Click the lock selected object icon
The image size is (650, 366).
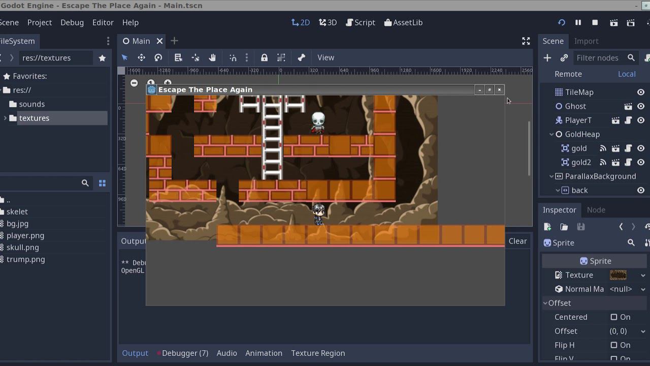264,58
